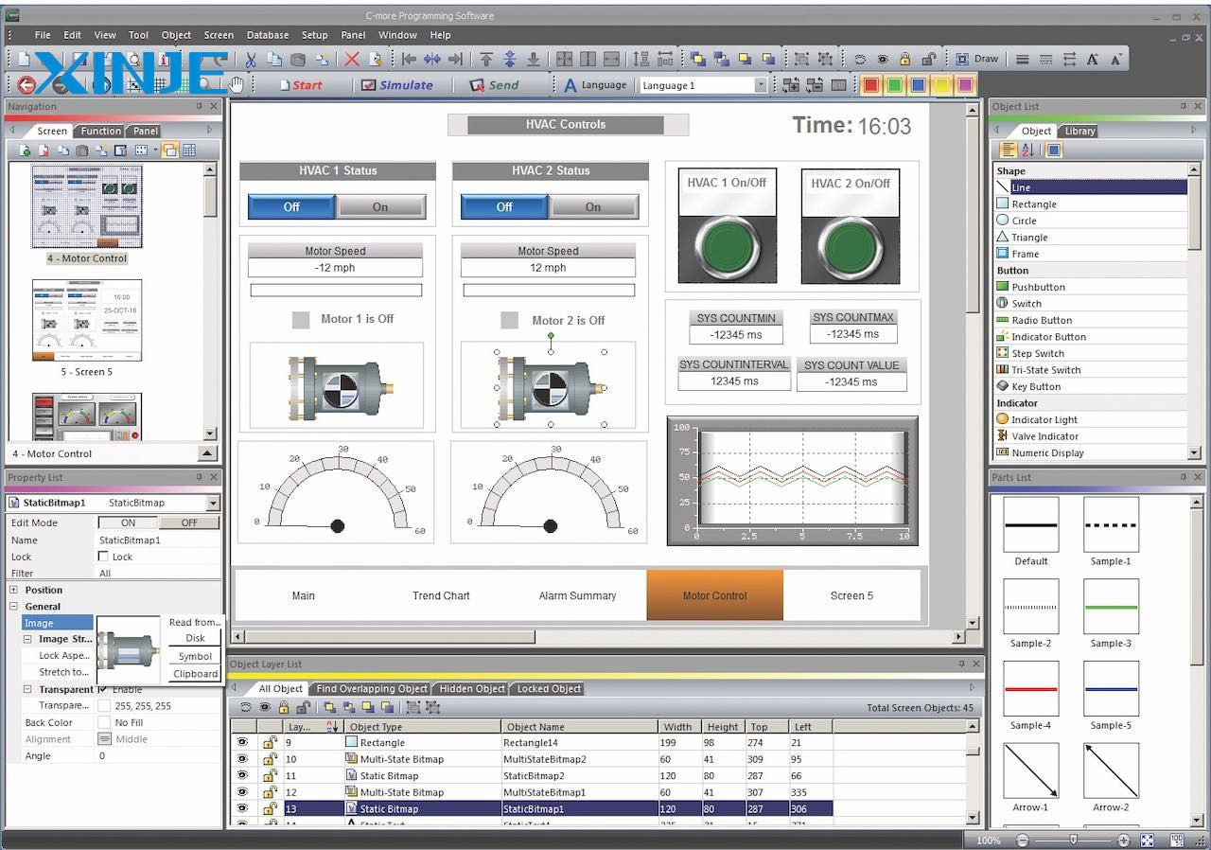Click the Simulate button

397,85
